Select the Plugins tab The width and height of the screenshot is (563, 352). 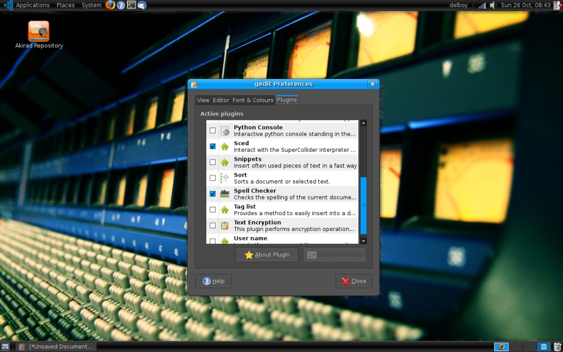coord(287,100)
